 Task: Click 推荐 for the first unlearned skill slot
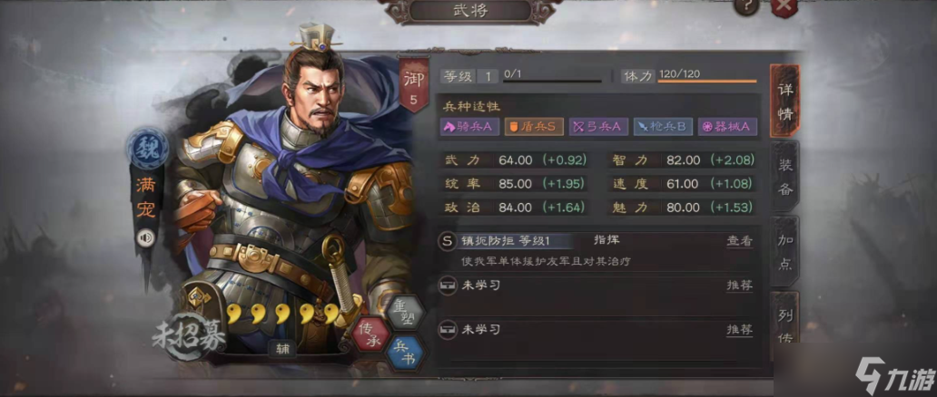739,285
